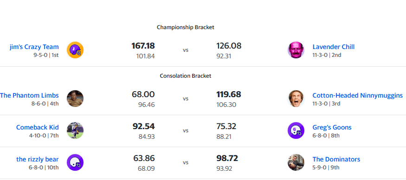
Task: Visit The Phantom Limbs team link
Action: 29,95
